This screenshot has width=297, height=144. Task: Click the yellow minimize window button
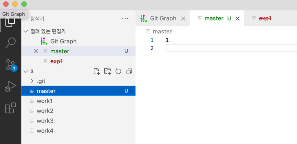pyautogui.click(x=15, y=4)
